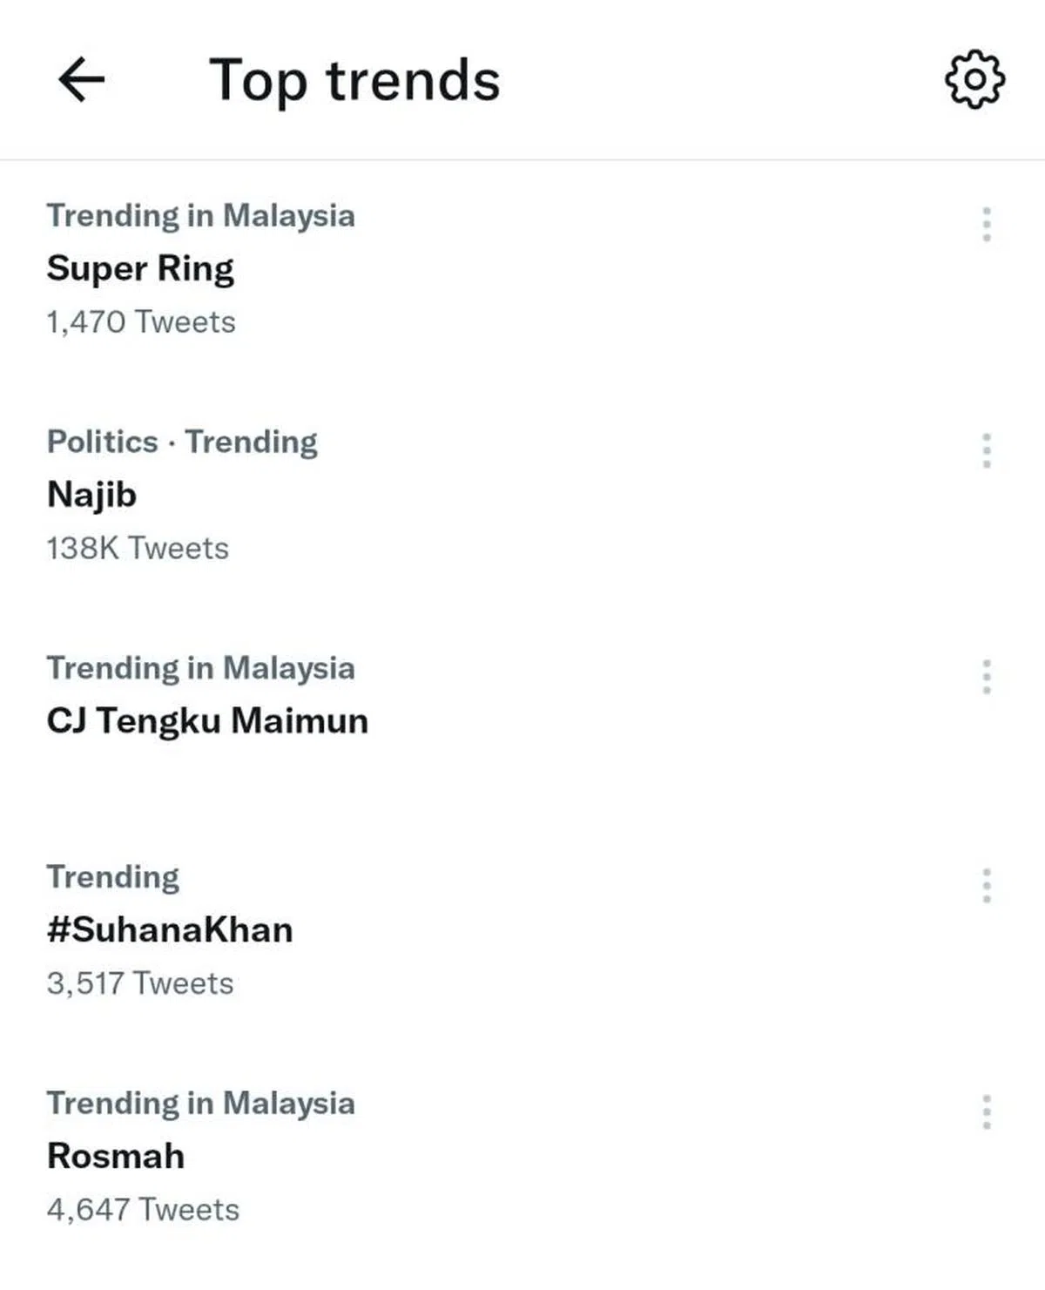Click Trending label above #SuhanaKhan
Image resolution: width=1045 pixels, height=1290 pixels.
click(113, 877)
